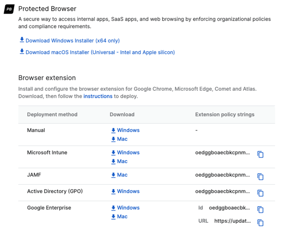Click the download arrow icon beside Windows Installer
Viewport: 282px width, 234px height.
(22, 40)
